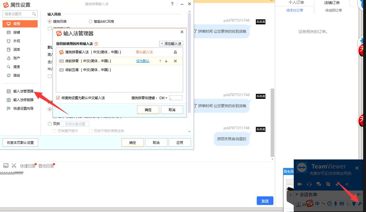Open the gear dropdown in 会话名单 header

[x=359, y=194]
